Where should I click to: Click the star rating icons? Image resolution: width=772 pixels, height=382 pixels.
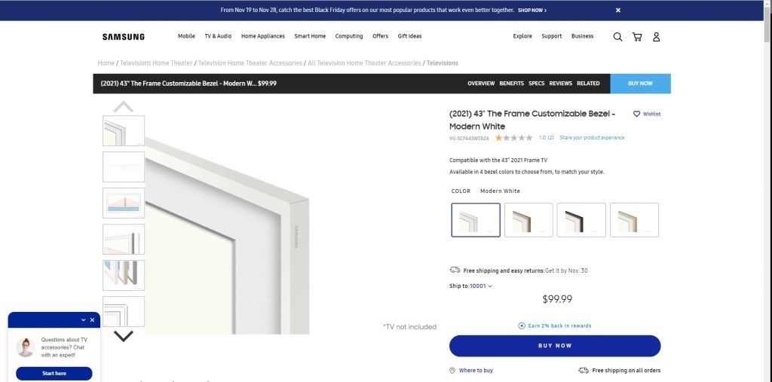(513, 138)
